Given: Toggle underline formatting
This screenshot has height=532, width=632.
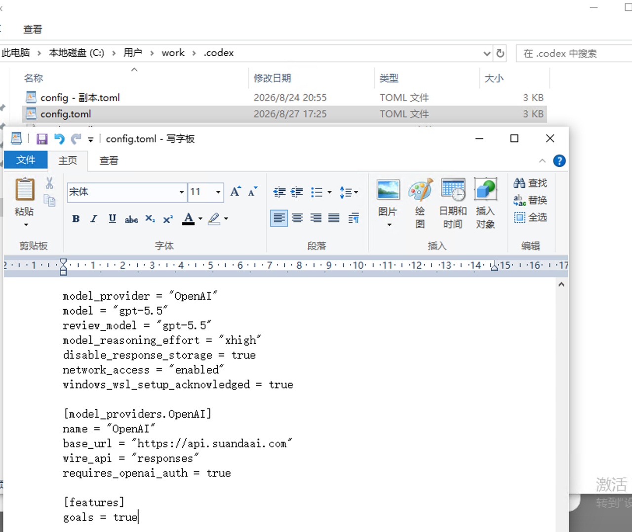Looking at the screenshot, I should (x=113, y=219).
